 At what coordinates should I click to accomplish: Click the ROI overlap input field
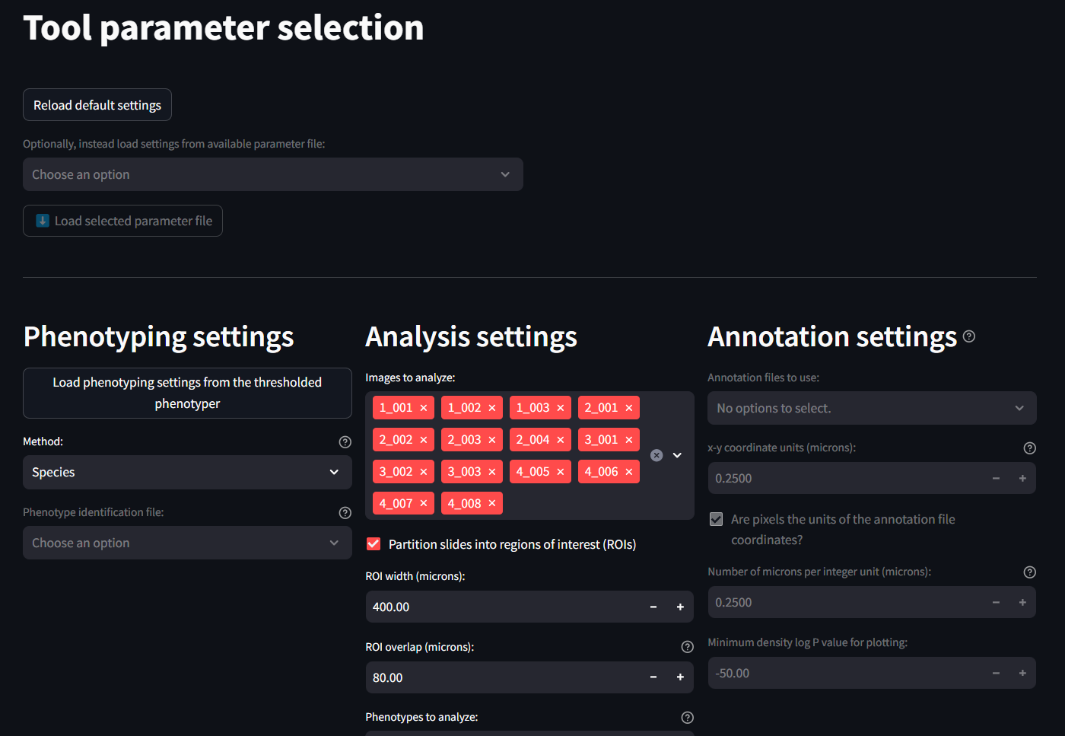[x=502, y=677]
